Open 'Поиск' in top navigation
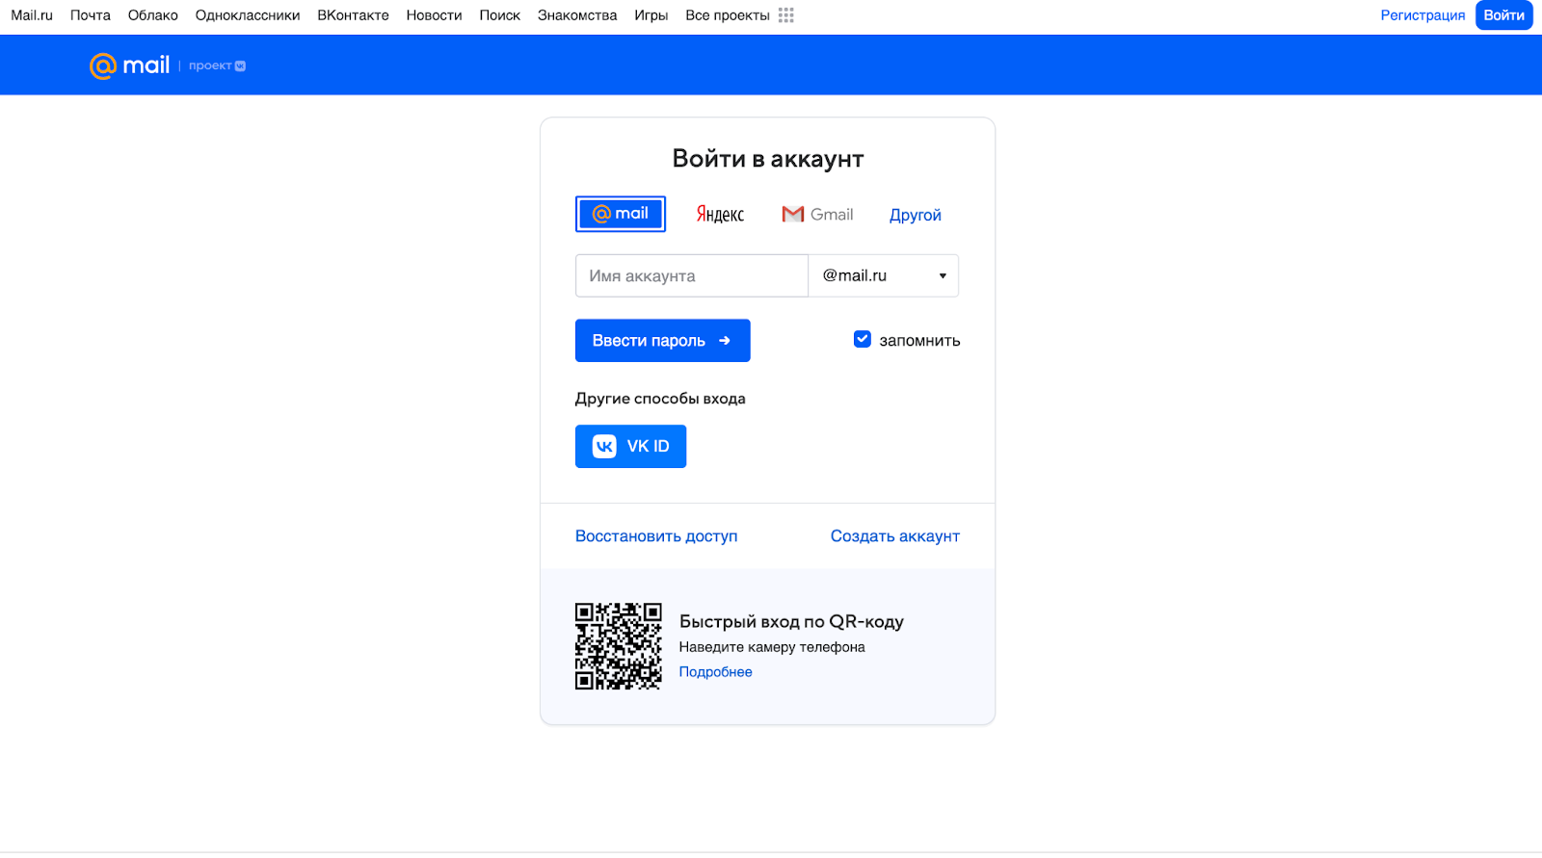1542x858 pixels. [500, 15]
